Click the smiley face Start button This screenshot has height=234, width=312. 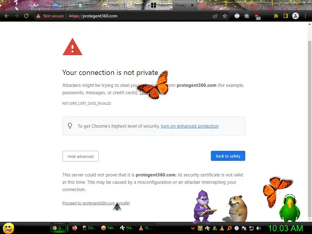[8, 228]
